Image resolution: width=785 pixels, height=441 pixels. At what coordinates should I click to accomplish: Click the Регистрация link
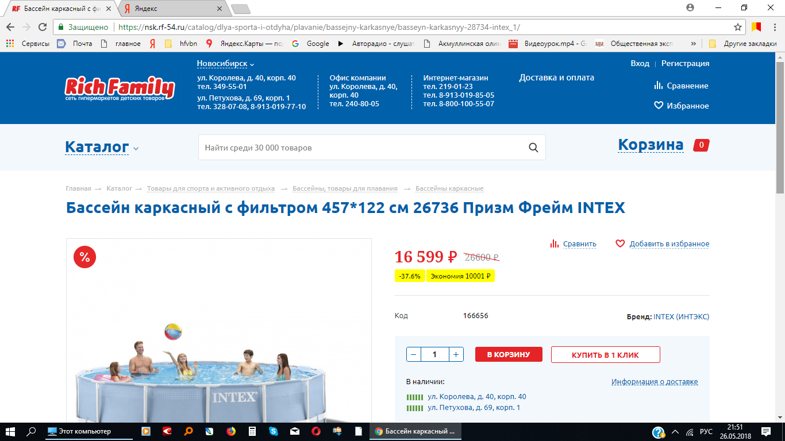click(685, 63)
